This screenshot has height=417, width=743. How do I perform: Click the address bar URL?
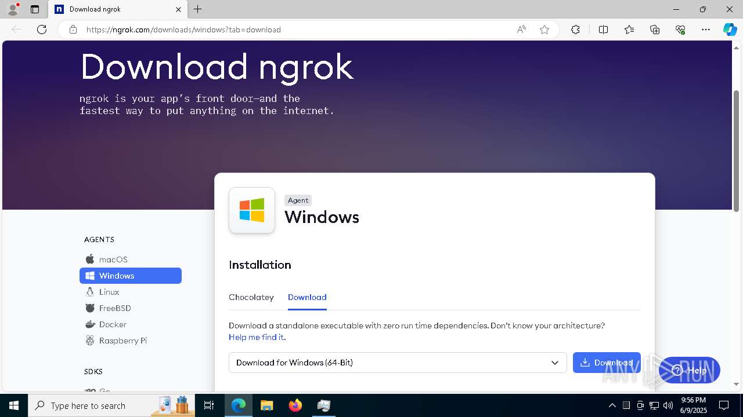pos(183,30)
